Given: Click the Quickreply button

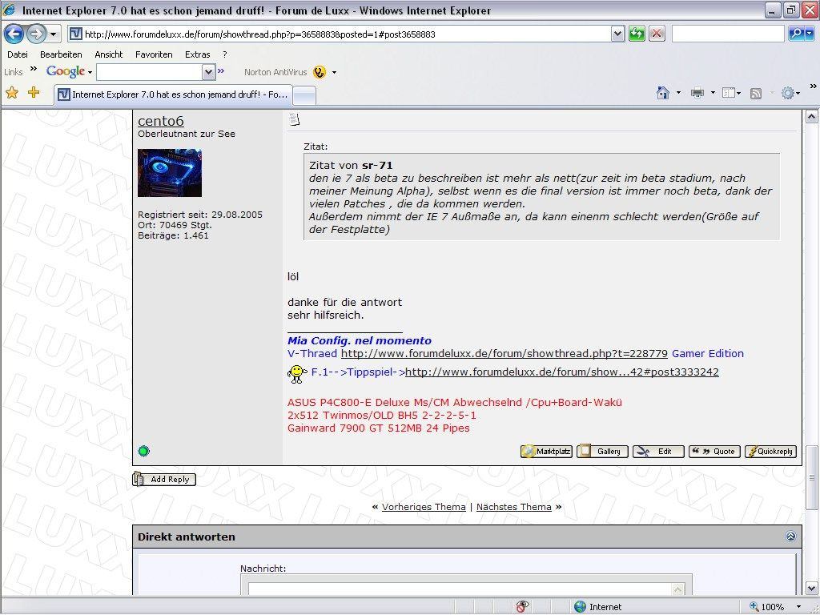Looking at the screenshot, I should tap(770, 452).
